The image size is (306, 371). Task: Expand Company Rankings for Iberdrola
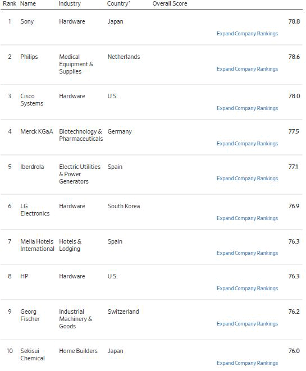coord(247,178)
